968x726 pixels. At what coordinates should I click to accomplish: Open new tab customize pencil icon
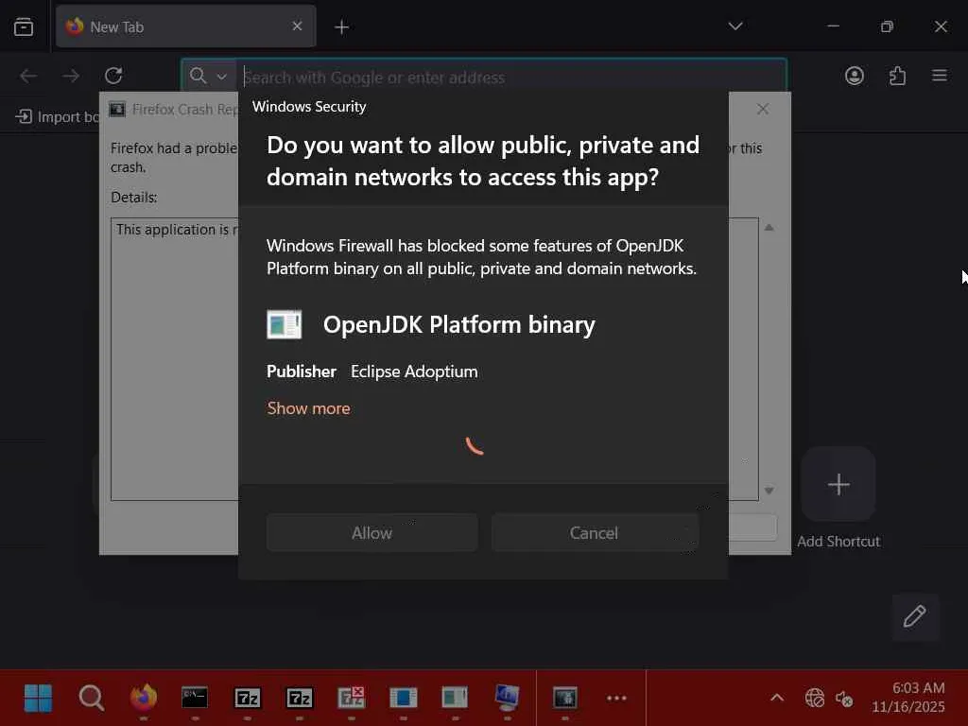point(915,616)
